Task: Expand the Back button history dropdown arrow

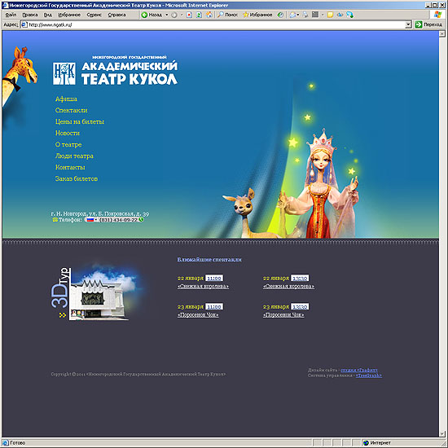Action: click(166, 15)
